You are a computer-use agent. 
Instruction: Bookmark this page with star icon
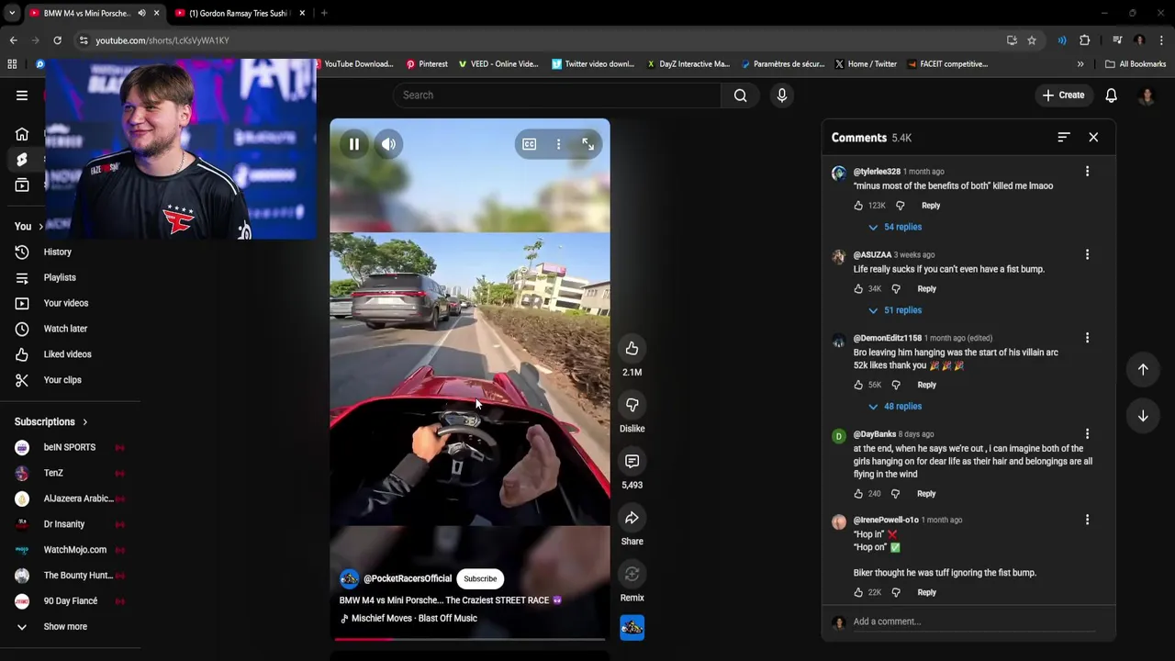click(x=1032, y=40)
